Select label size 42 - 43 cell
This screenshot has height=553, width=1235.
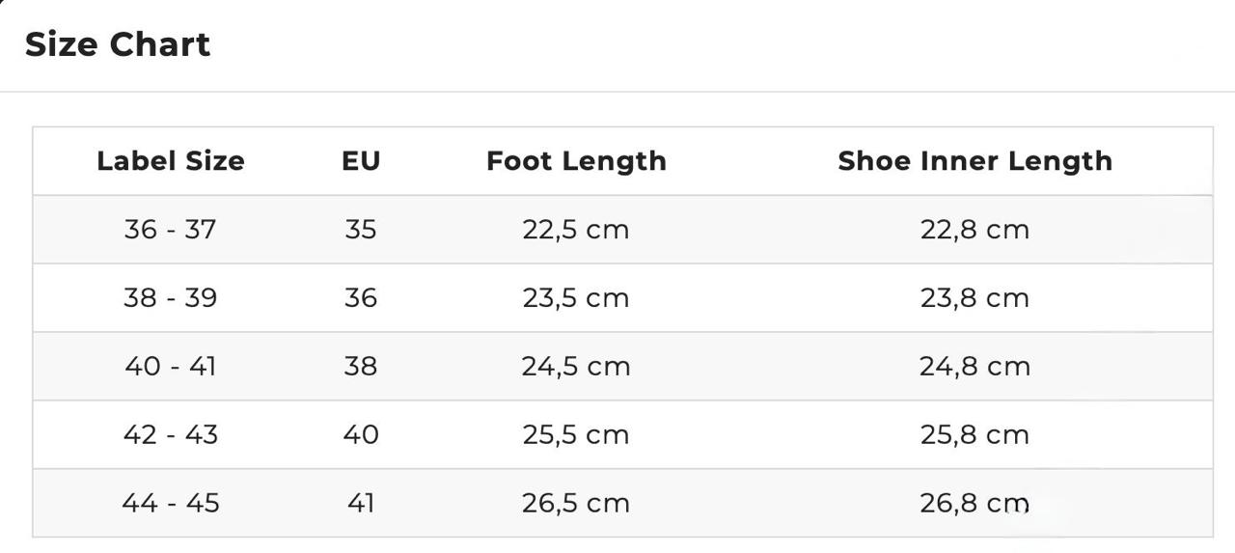pyautogui.click(x=171, y=435)
